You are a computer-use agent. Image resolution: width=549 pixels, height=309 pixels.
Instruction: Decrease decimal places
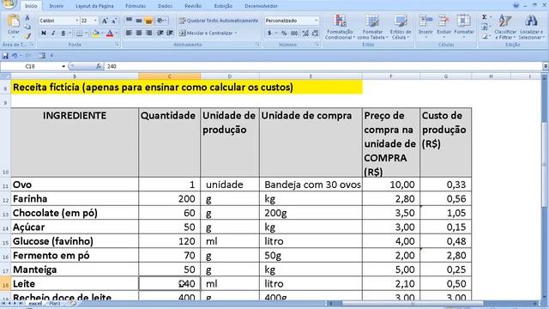pyautogui.click(x=315, y=33)
